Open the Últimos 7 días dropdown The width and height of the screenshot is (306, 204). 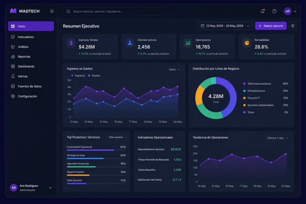[x=277, y=138]
